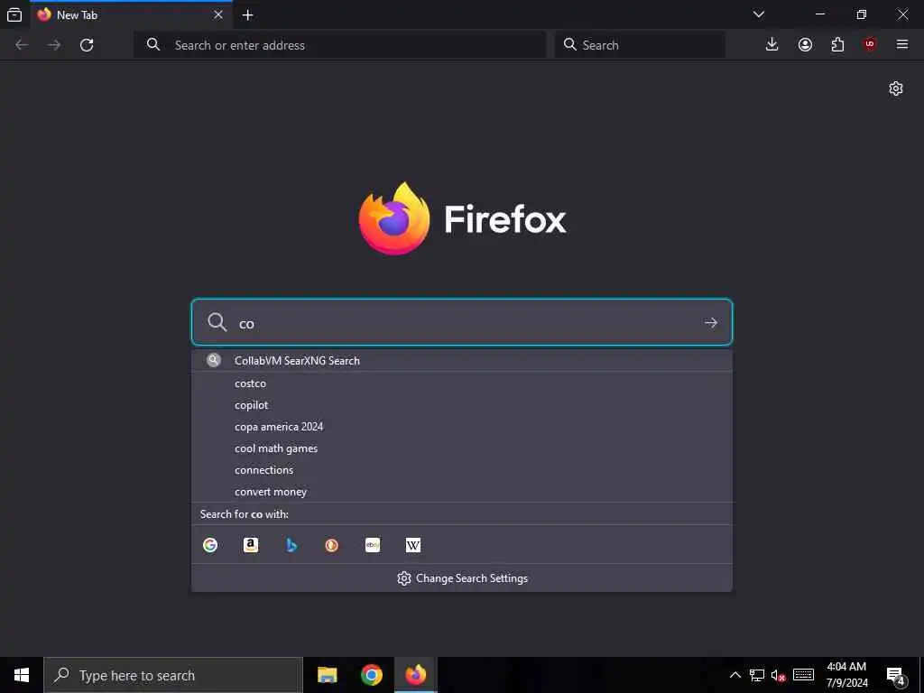924x693 pixels.
Task: Open Change Search Settings
Action: 461,578
